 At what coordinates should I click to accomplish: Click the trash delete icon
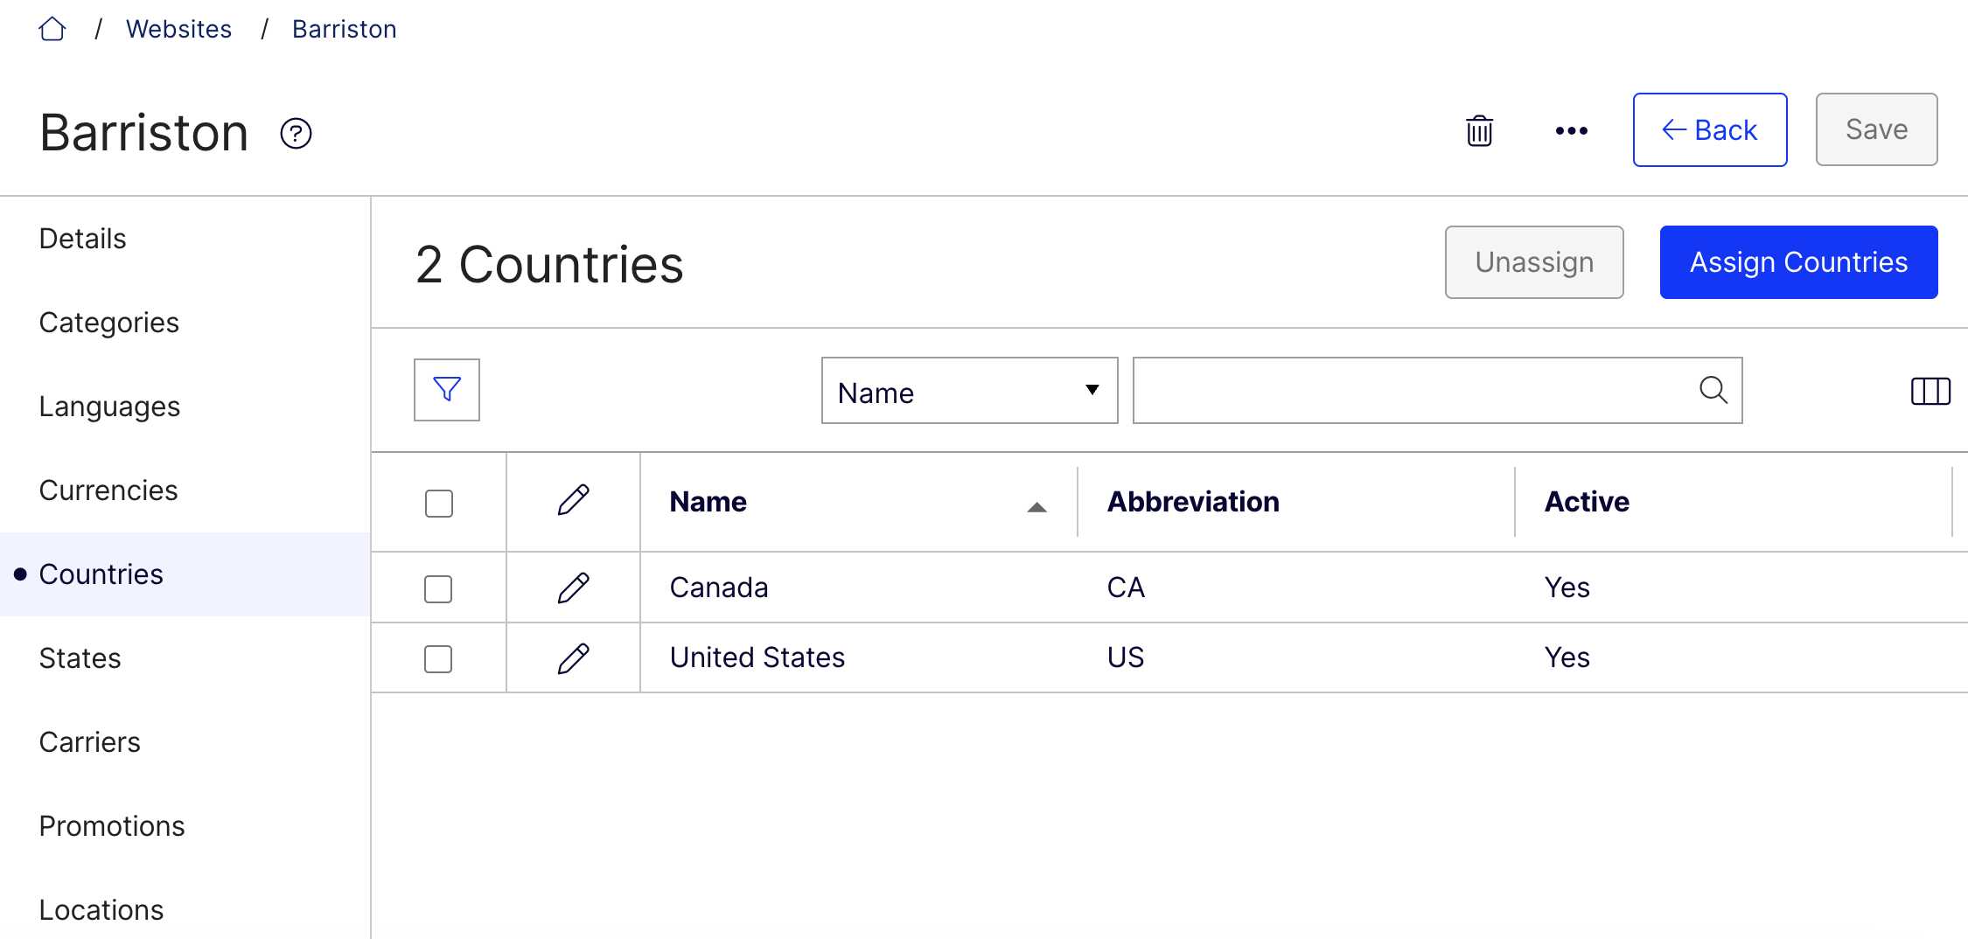tap(1479, 129)
